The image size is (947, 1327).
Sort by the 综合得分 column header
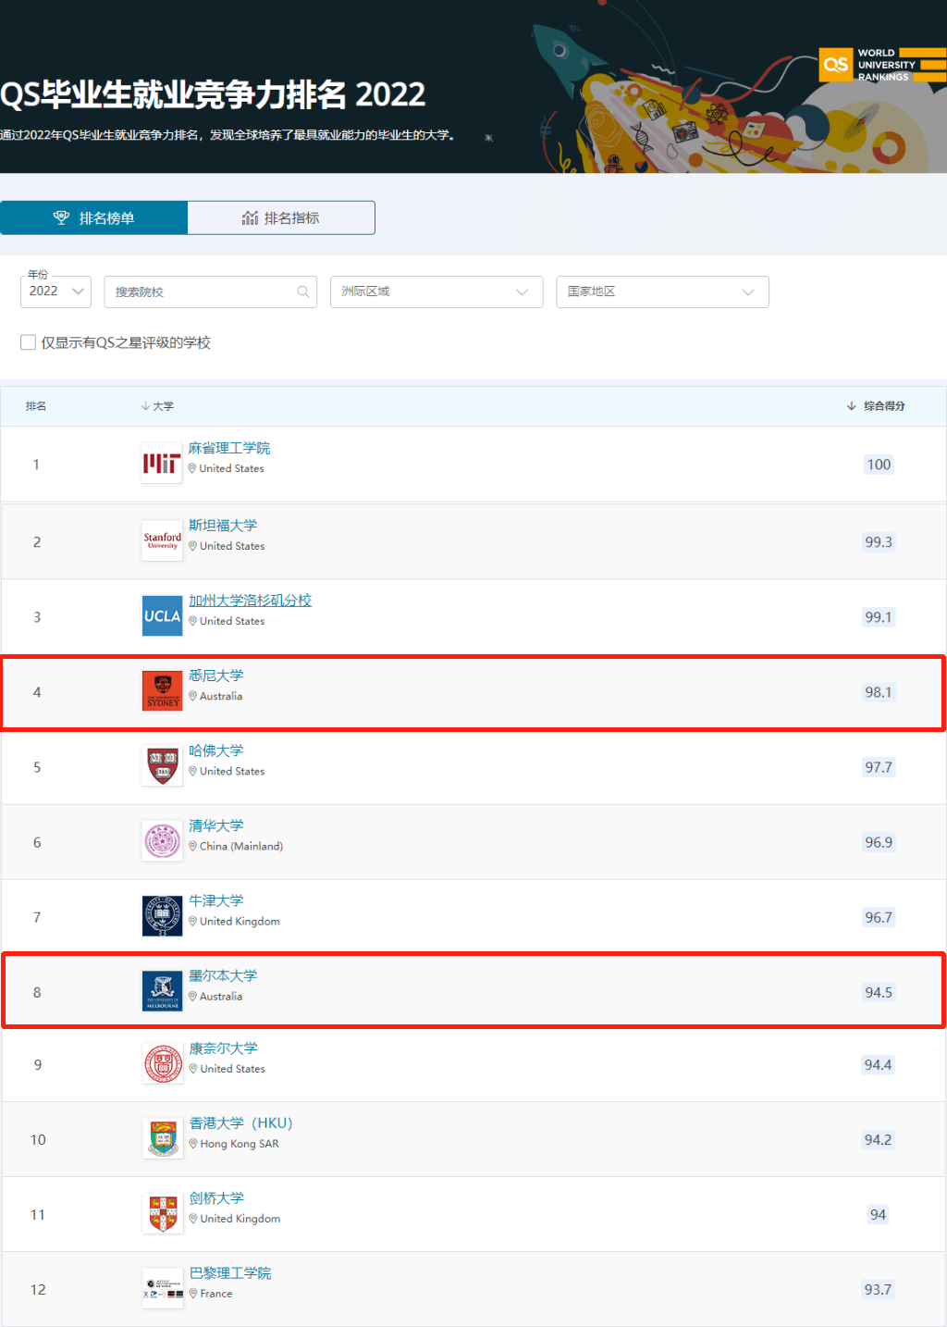coord(876,406)
